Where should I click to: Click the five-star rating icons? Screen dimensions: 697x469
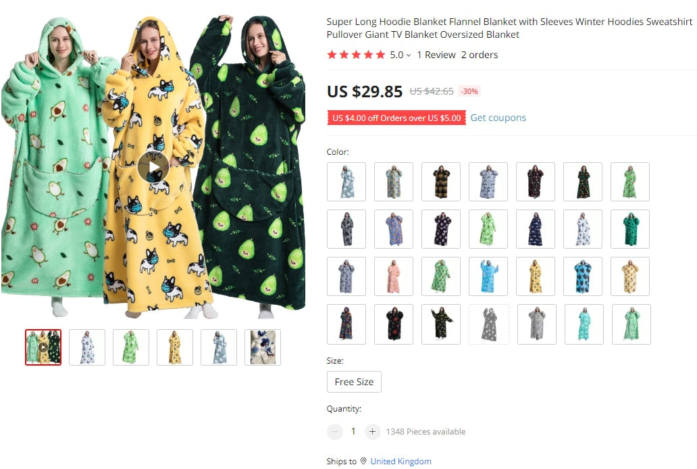[356, 55]
